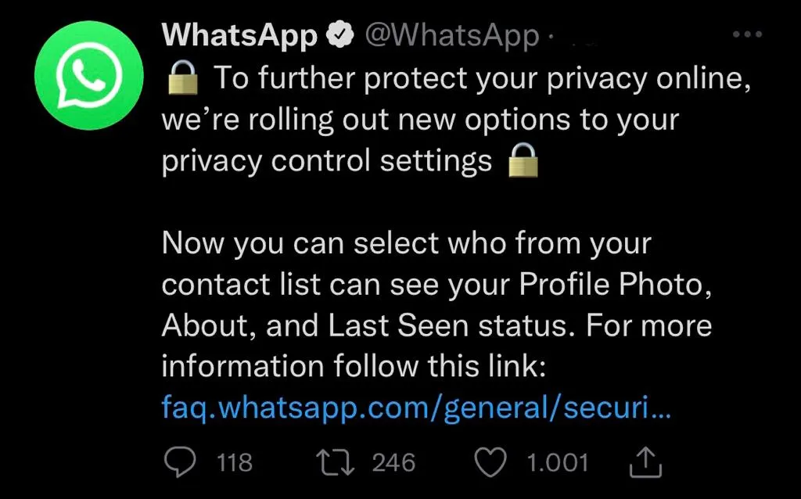The image size is (801, 499).
Task: Click the verified badge next to WhatsApp
Action: click(337, 35)
